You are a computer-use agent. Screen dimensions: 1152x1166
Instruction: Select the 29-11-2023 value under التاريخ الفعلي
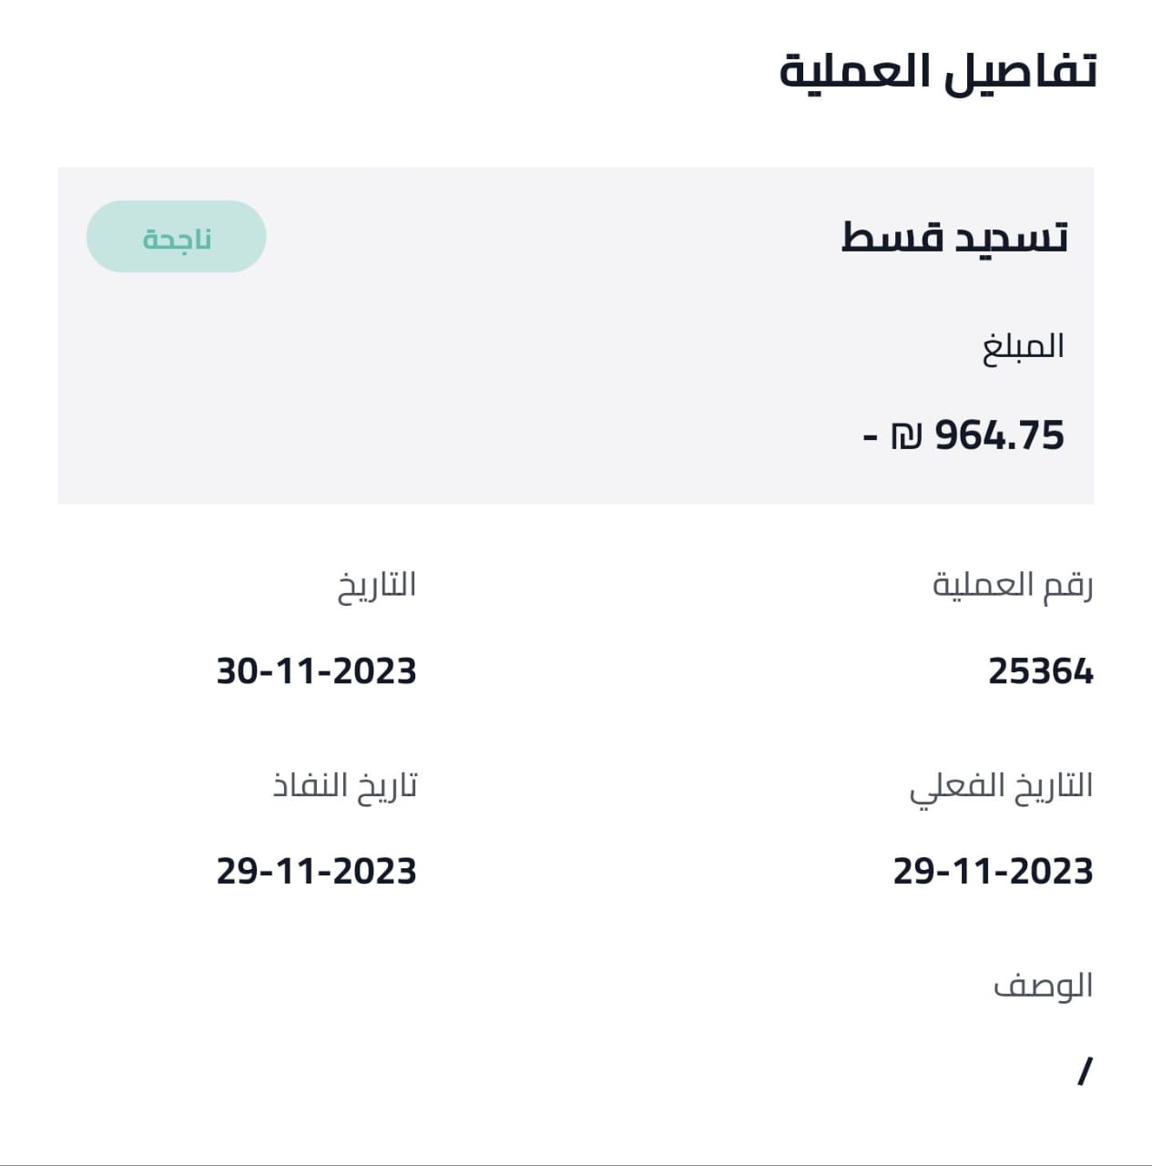point(993,872)
